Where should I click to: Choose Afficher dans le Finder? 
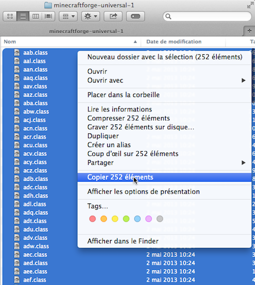tap(165, 241)
